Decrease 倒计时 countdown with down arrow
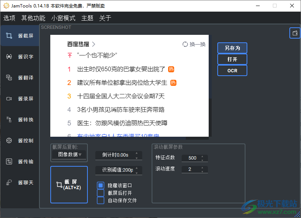This screenshot has width=301, height=218. click(137, 158)
